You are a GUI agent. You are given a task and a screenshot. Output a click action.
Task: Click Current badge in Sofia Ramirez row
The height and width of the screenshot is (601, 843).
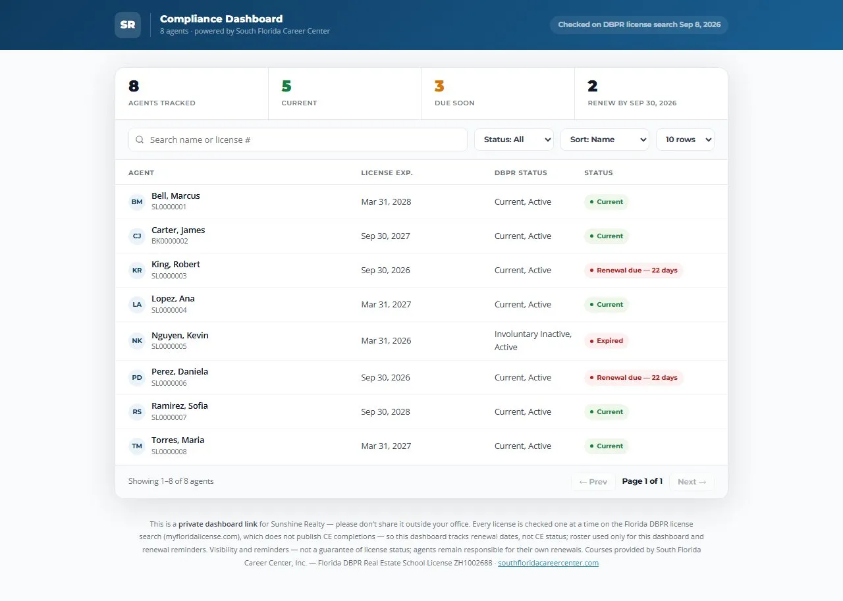tap(607, 412)
